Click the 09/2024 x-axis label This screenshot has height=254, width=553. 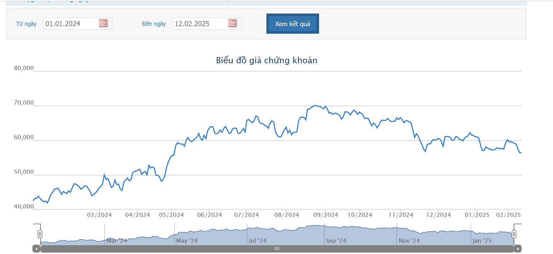(325, 215)
